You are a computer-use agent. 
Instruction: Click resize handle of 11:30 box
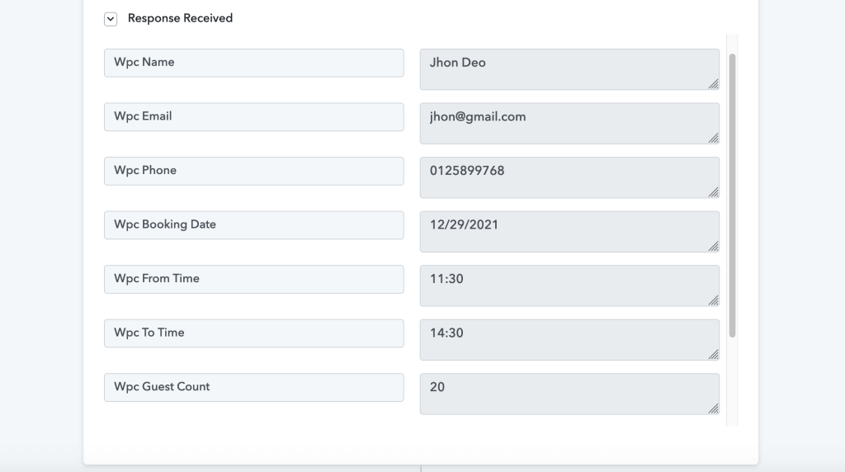[714, 300]
